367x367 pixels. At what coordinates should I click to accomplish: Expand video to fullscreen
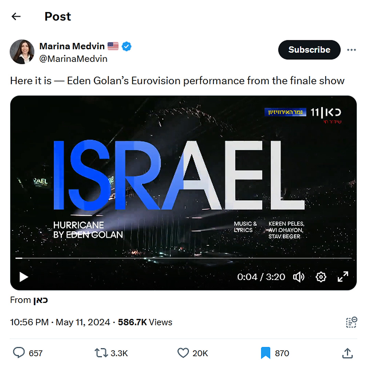[x=343, y=277]
